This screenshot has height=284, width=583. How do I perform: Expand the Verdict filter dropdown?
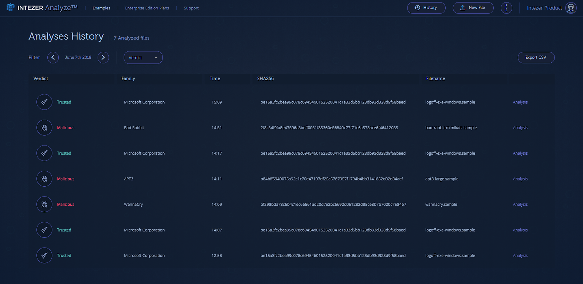(143, 58)
